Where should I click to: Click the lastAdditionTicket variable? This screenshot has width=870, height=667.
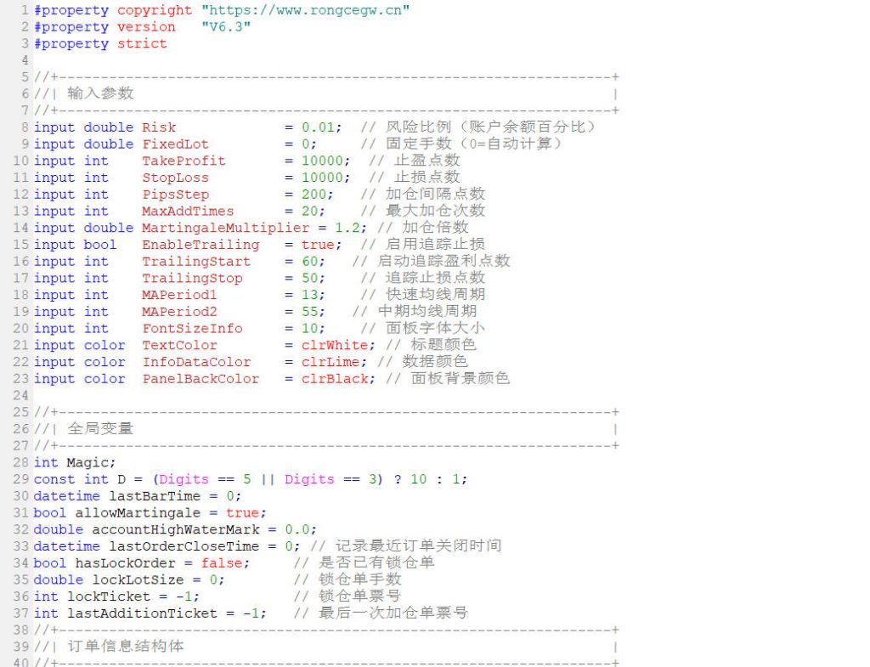142,613
